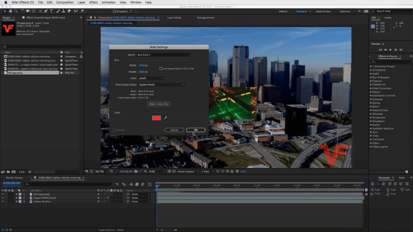The width and height of the screenshot is (413, 232).
Task: Select the Eraser tool in the toolbar
Action: (x=69, y=11)
